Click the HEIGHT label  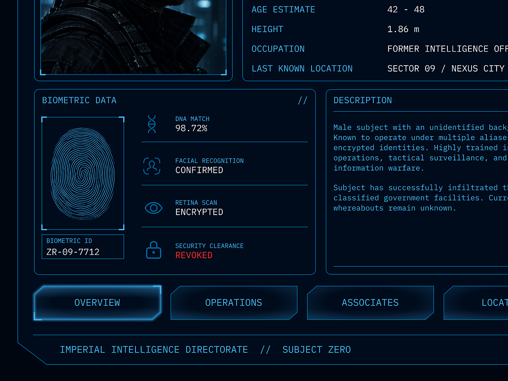[268, 29]
